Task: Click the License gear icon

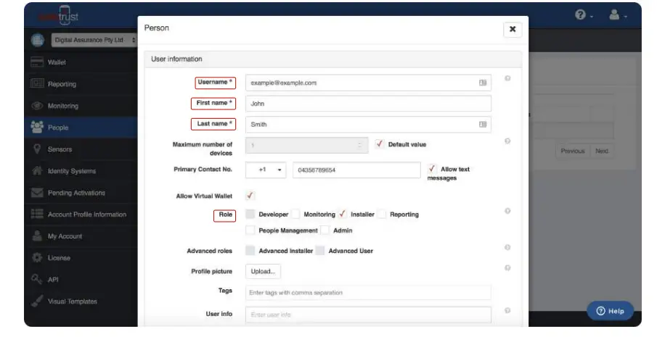Action: tap(37, 258)
